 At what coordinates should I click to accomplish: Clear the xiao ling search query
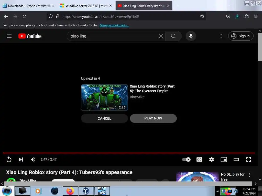coord(161,36)
